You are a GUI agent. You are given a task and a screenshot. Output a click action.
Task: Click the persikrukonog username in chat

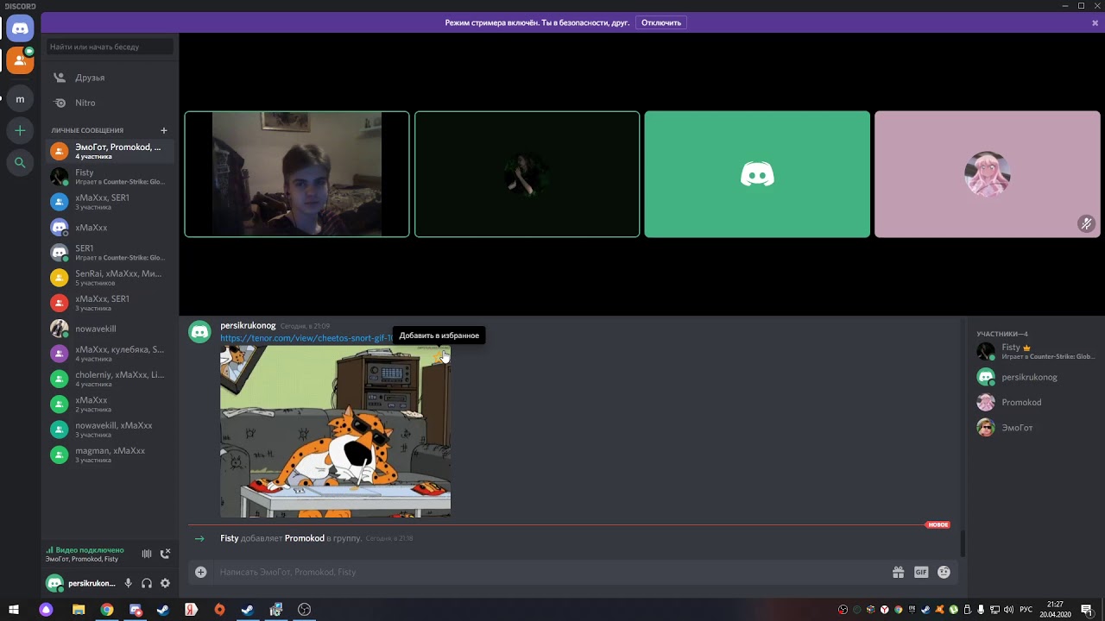[x=248, y=325]
